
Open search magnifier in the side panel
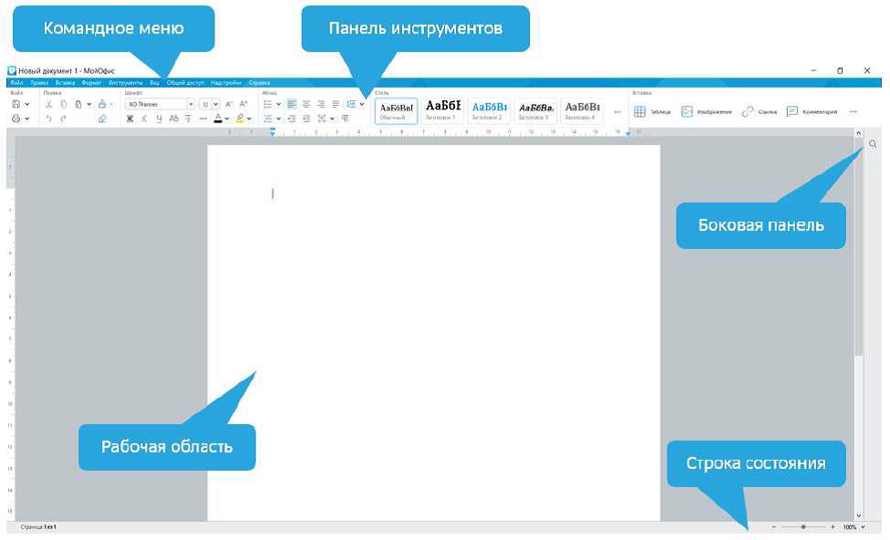tap(873, 144)
